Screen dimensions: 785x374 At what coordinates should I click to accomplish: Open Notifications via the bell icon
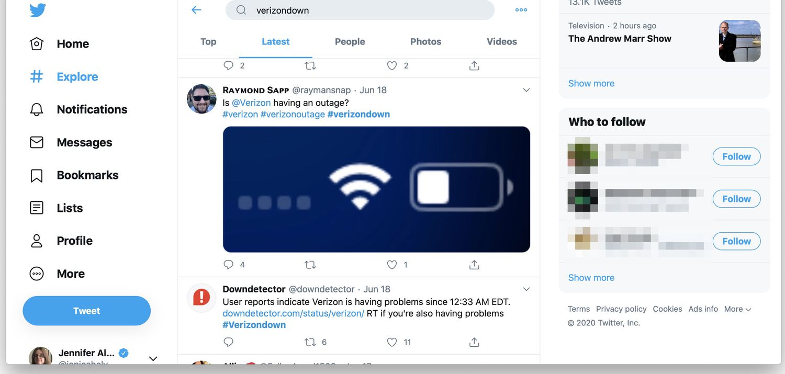[x=37, y=109]
